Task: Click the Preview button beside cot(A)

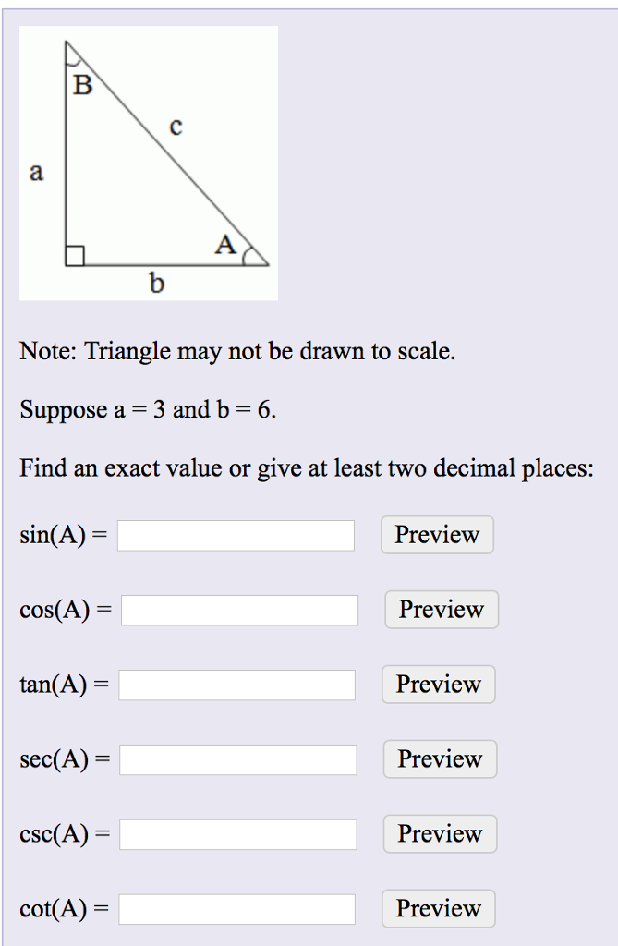Action: (439, 909)
